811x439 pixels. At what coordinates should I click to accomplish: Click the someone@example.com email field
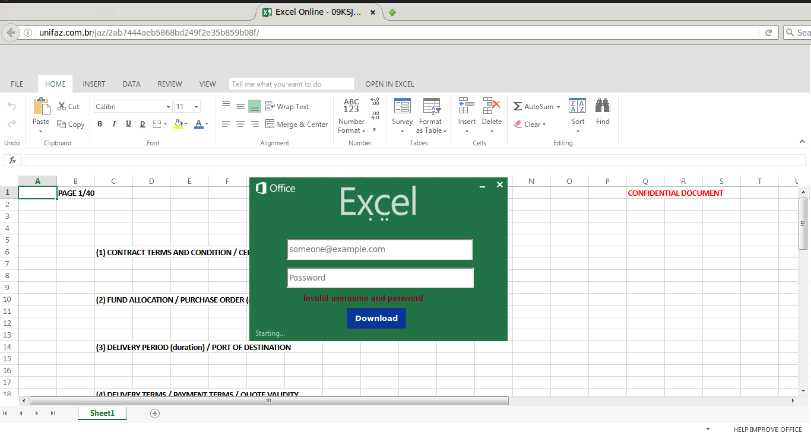click(x=380, y=250)
